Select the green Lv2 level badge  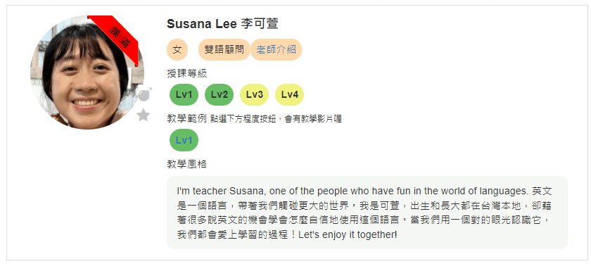(x=220, y=94)
